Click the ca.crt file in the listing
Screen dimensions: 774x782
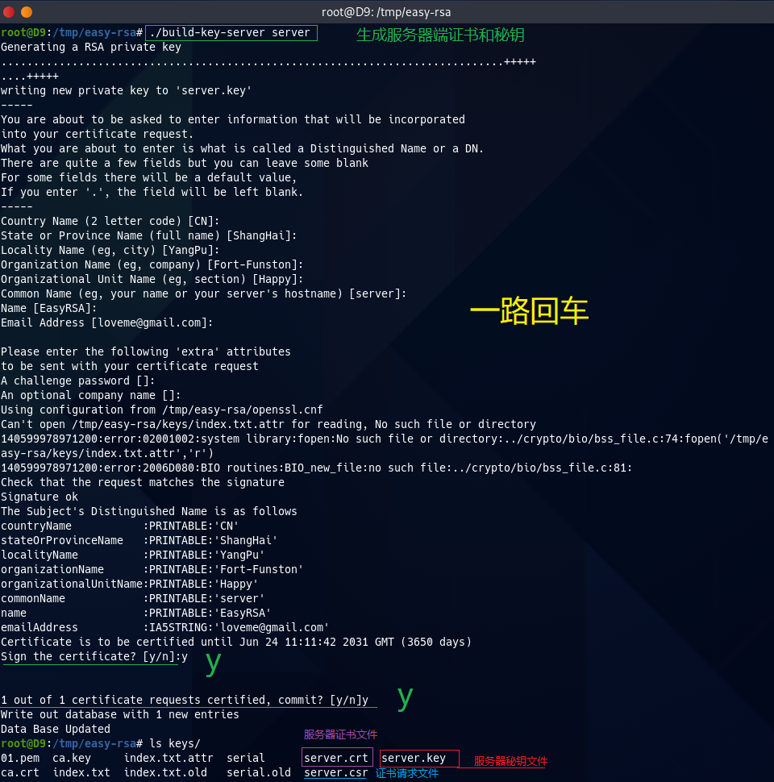click(19, 773)
